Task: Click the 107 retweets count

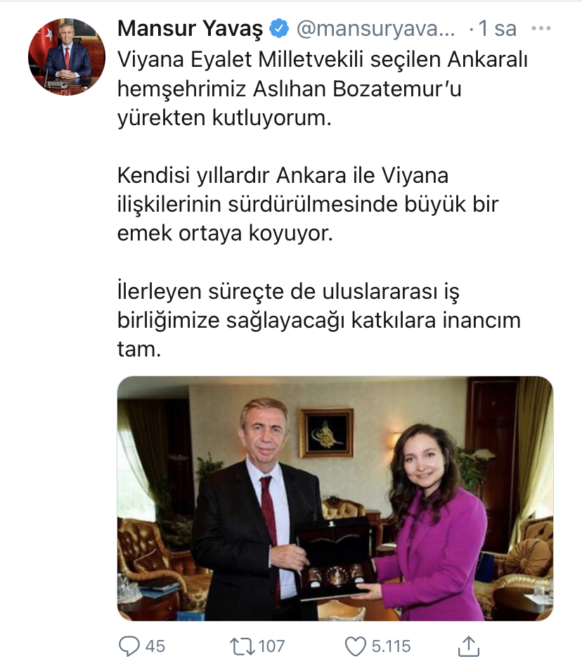Action: pos(271,646)
